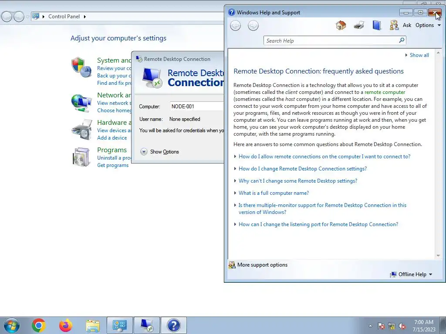Click the Programs disc box icon
Image resolution: width=446 pixels, height=334 pixels.
[x=81, y=157]
